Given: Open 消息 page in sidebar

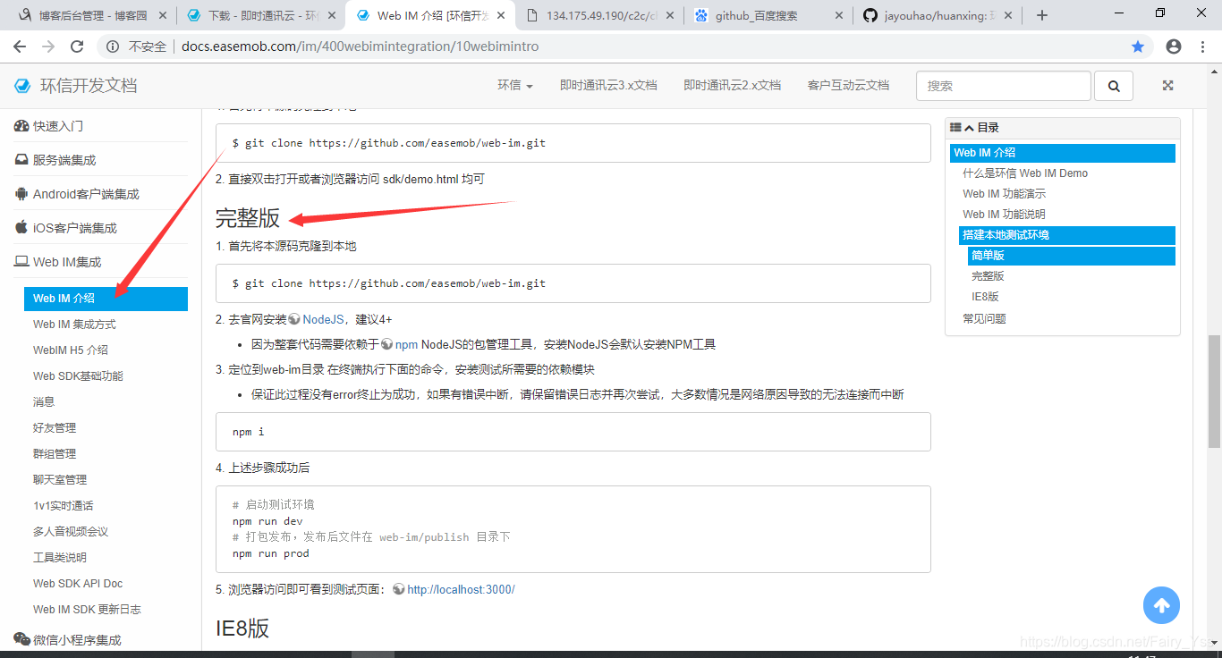Looking at the screenshot, I should tap(44, 402).
